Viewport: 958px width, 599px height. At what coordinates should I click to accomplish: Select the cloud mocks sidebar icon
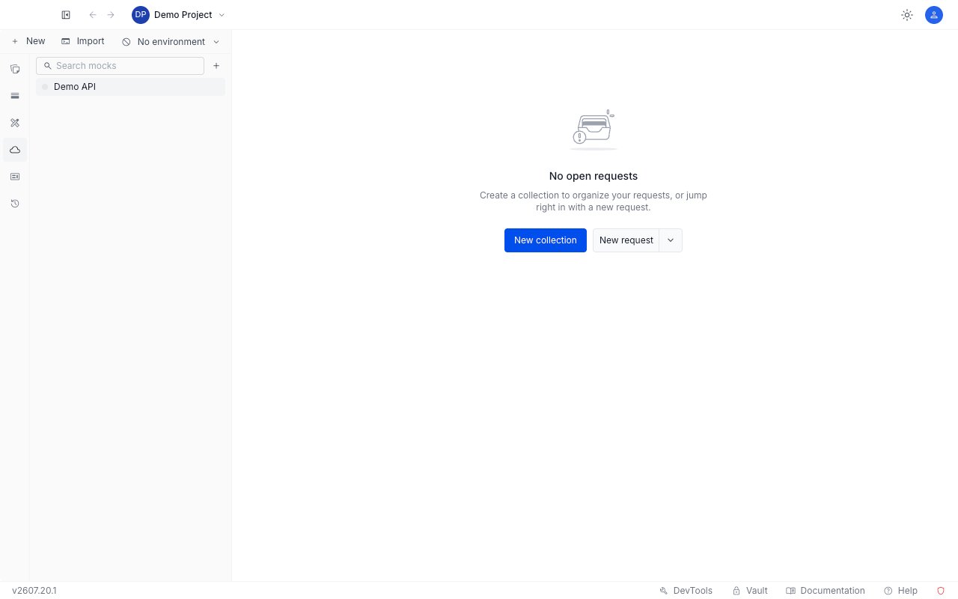tap(15, 150)
